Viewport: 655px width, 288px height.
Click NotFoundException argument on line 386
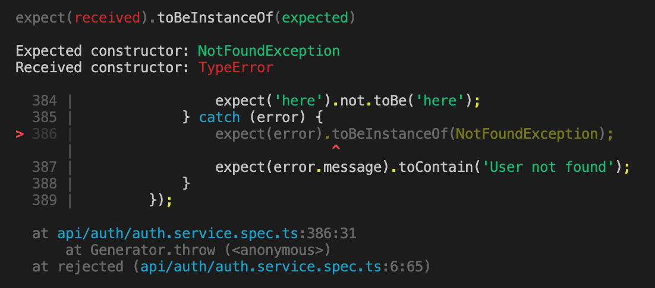point(527,134)
